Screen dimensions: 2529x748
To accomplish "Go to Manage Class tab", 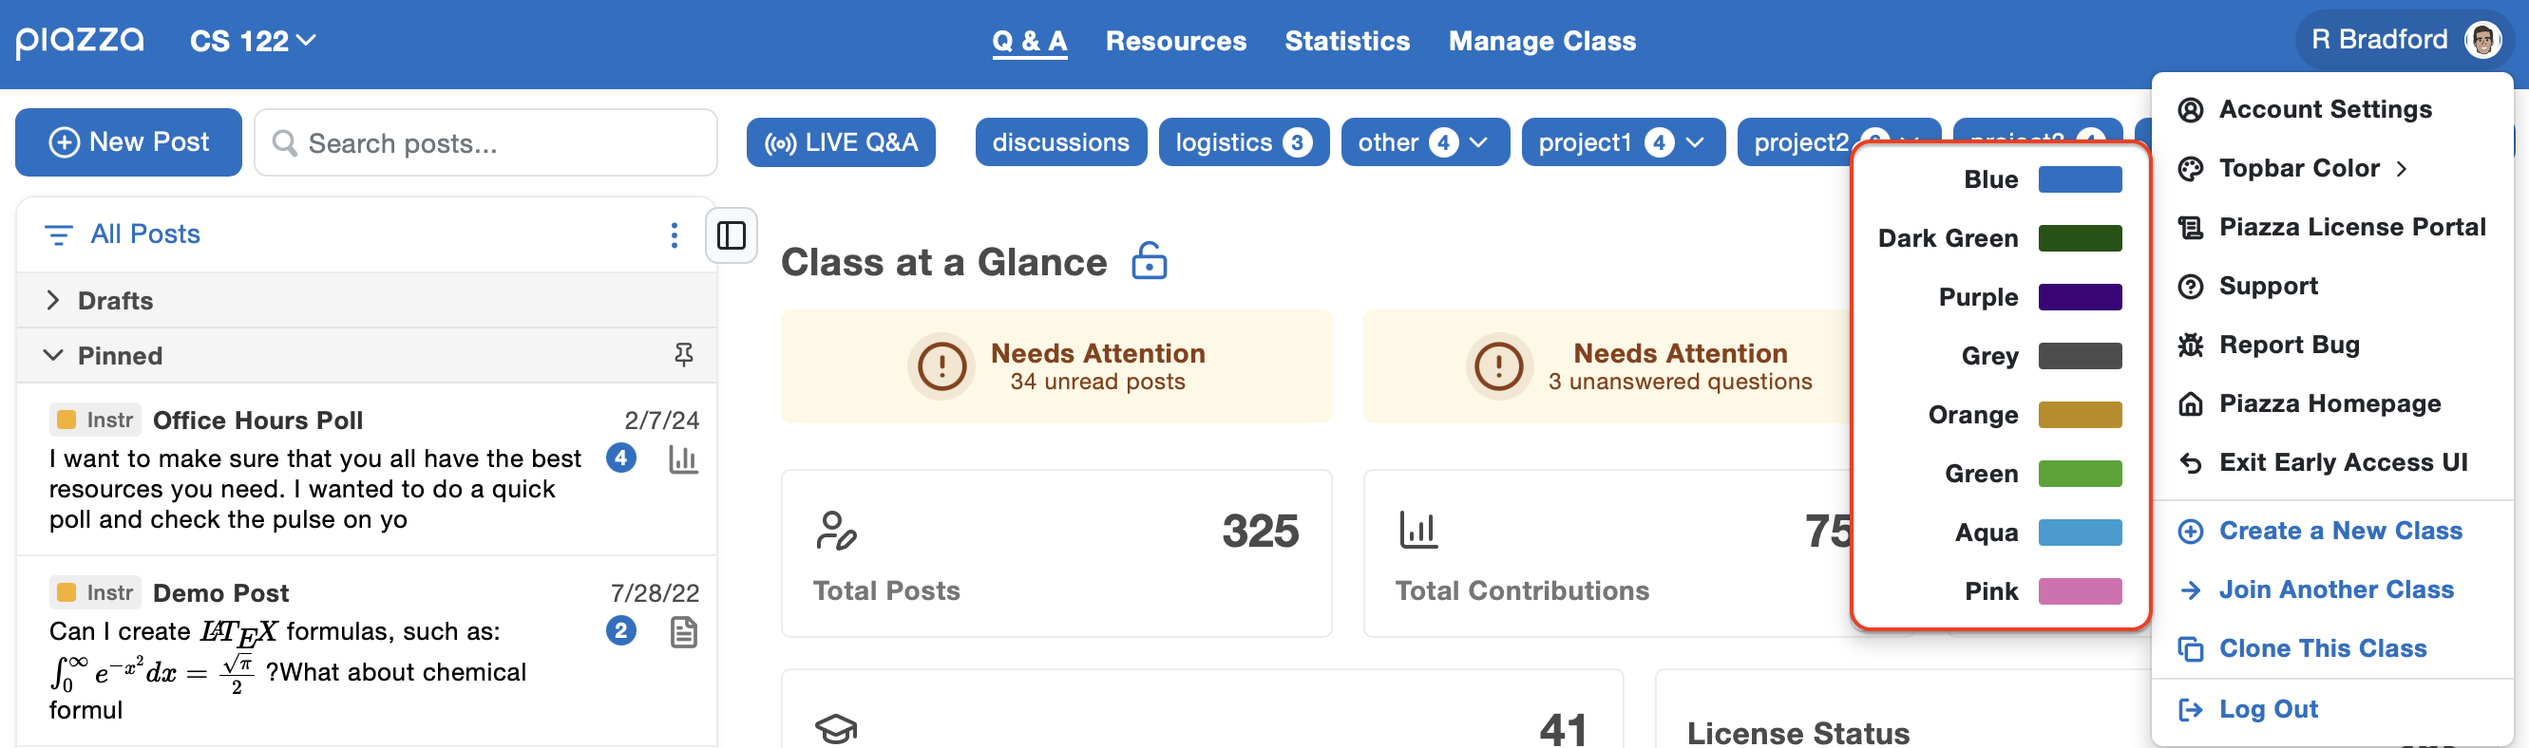I will tap(1541, 41).
